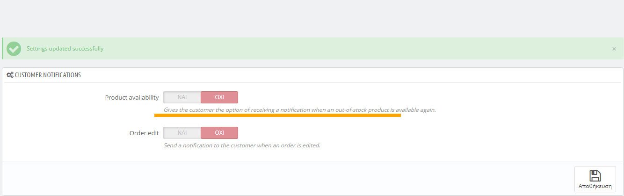Click the out-of-stock notification help text
This screenshot has height=196, width=624.
tap(299, 110)
